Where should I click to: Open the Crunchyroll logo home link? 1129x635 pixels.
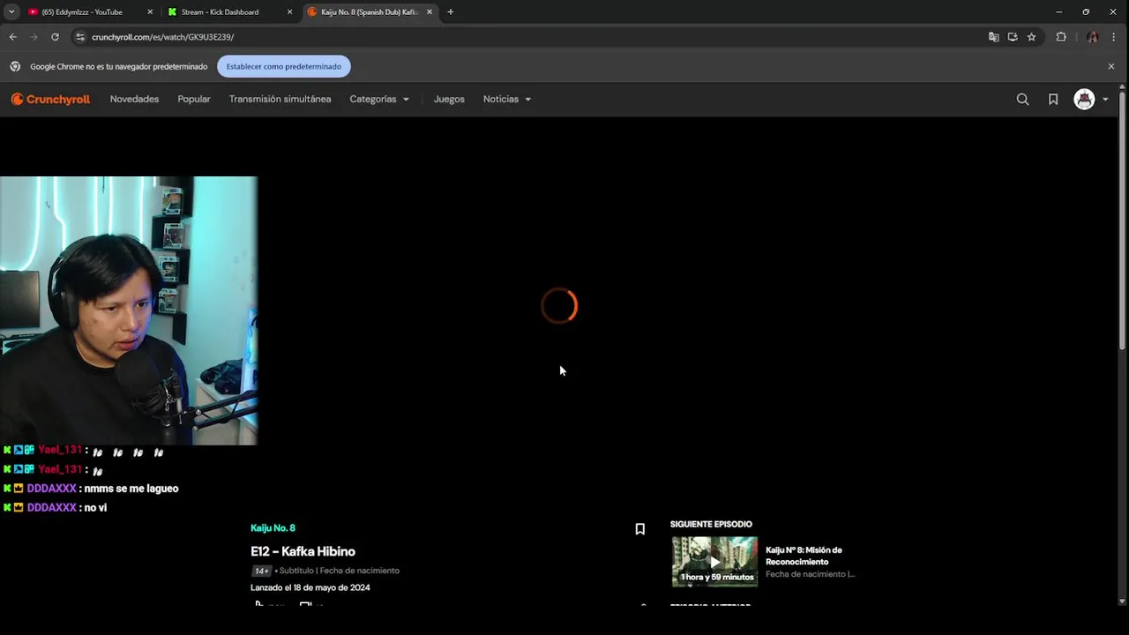click(50, 99)
